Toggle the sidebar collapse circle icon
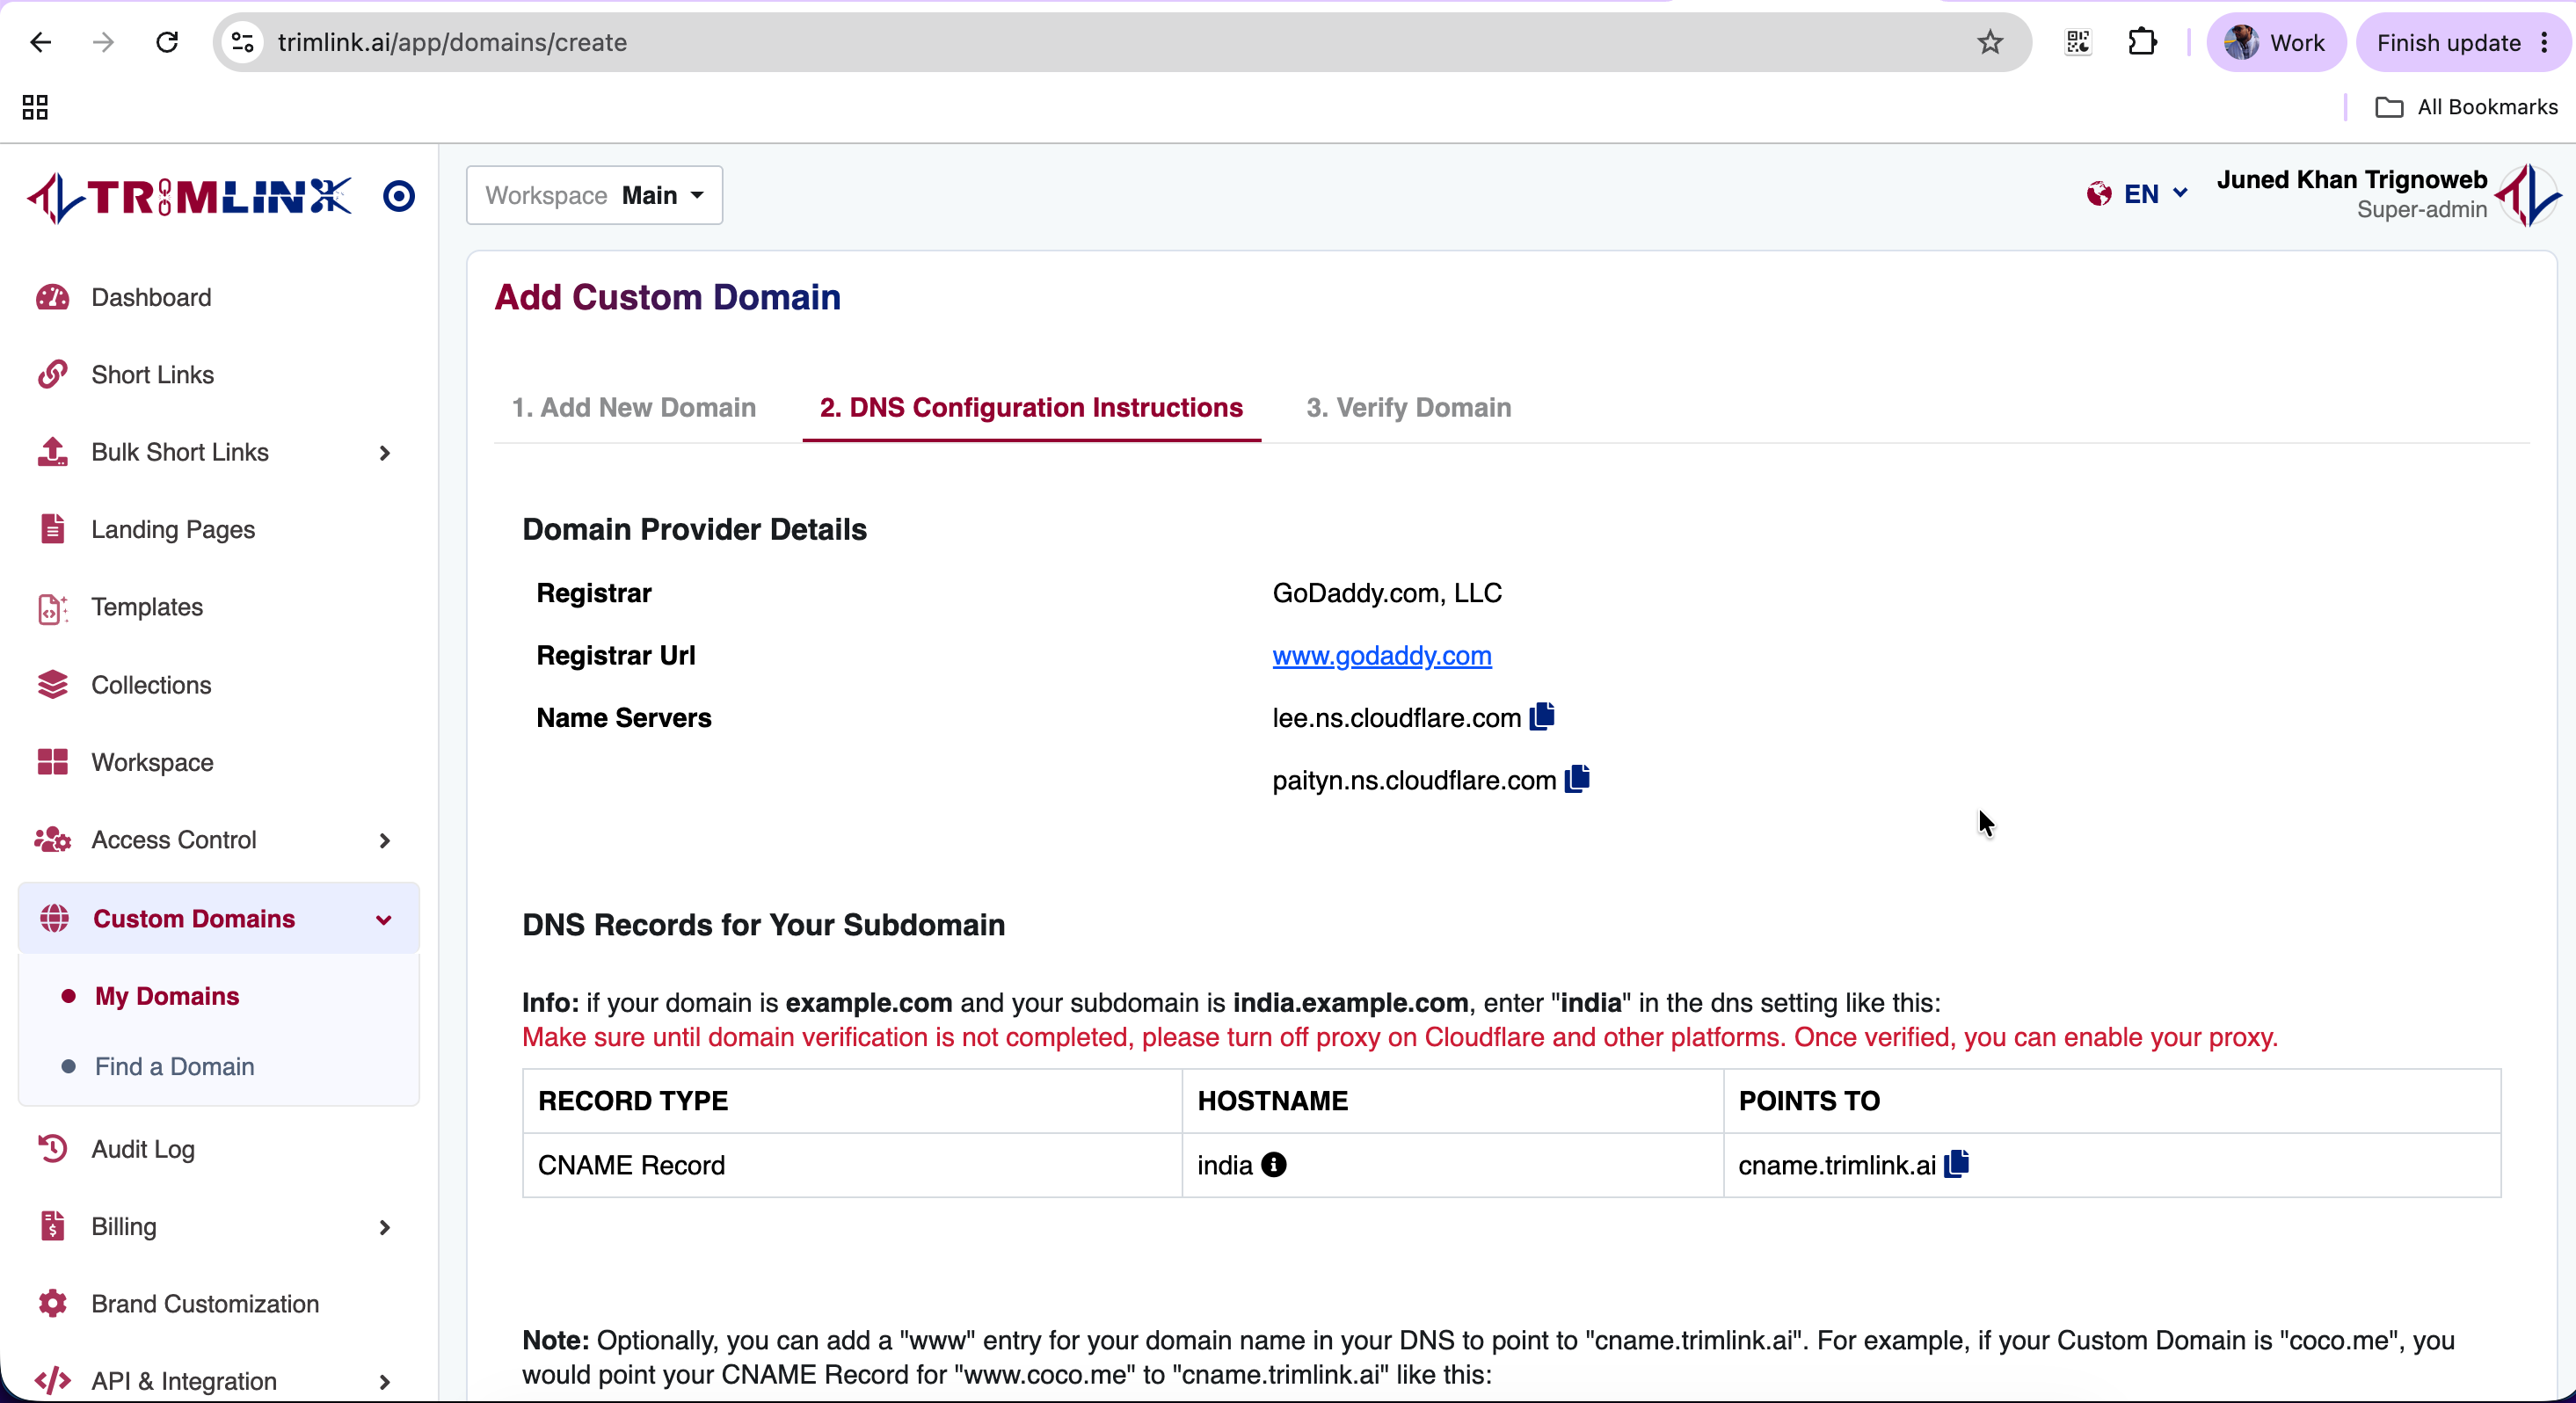The width and height of the screenshot is (2576, 1403). [399, 196]
